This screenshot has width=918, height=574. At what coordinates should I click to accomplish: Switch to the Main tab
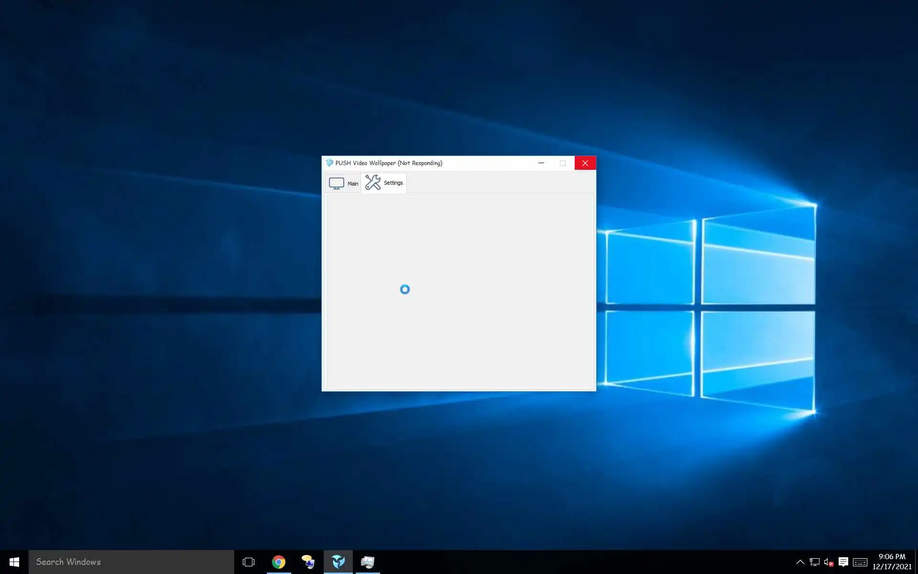tap(343, 183)
